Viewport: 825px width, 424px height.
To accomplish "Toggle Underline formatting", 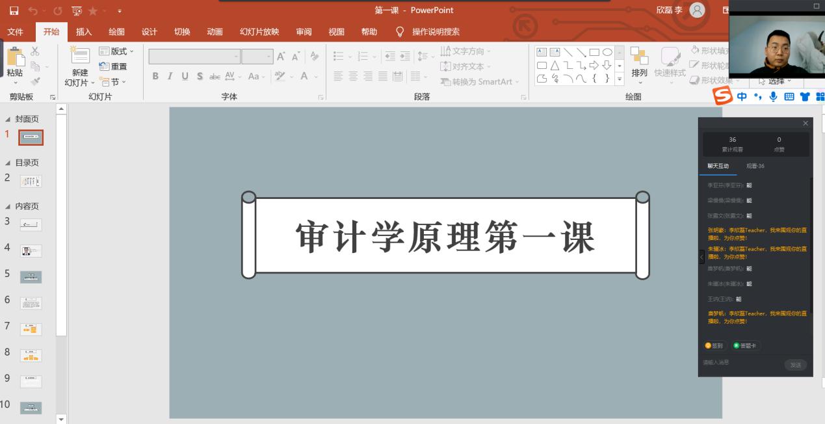I will [x=185, y=76].
